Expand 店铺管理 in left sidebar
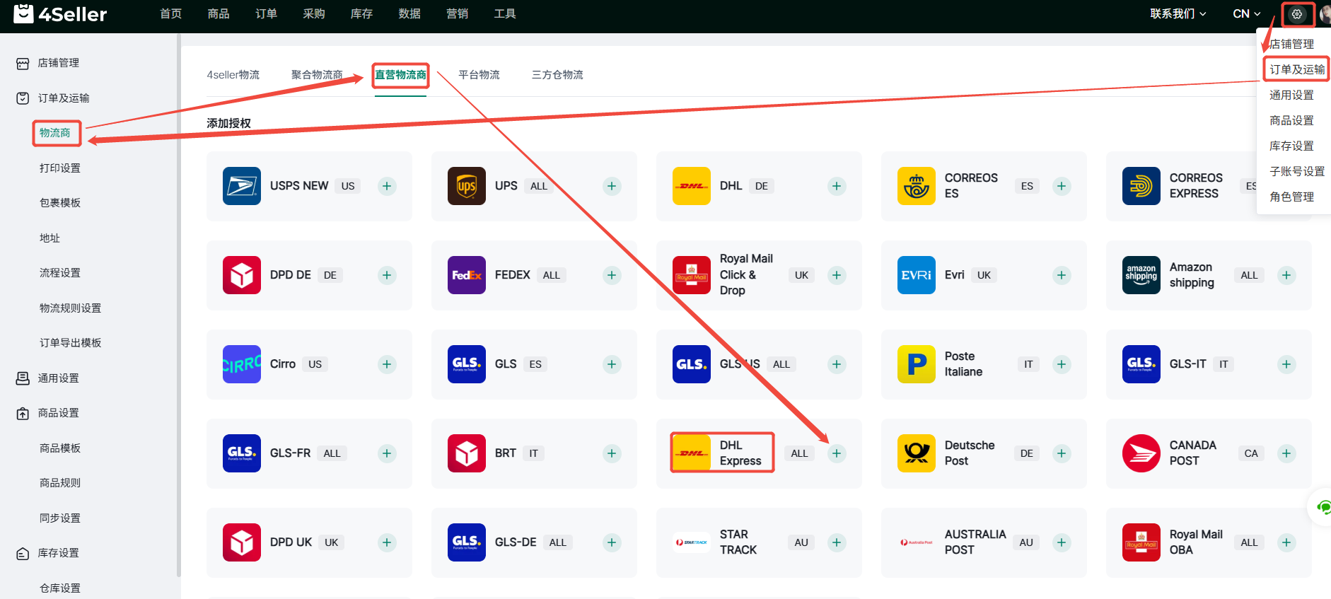This screenshot has height=599, width=1331. click(58, 63)
